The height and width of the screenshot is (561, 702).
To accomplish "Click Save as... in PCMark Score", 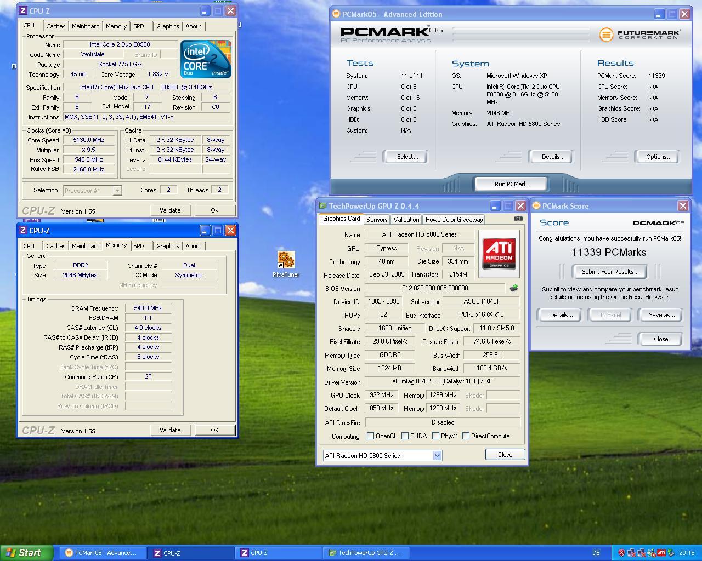I will [661, 315].
